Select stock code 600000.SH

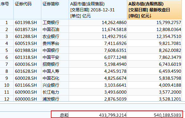click(x=26, y=99)
